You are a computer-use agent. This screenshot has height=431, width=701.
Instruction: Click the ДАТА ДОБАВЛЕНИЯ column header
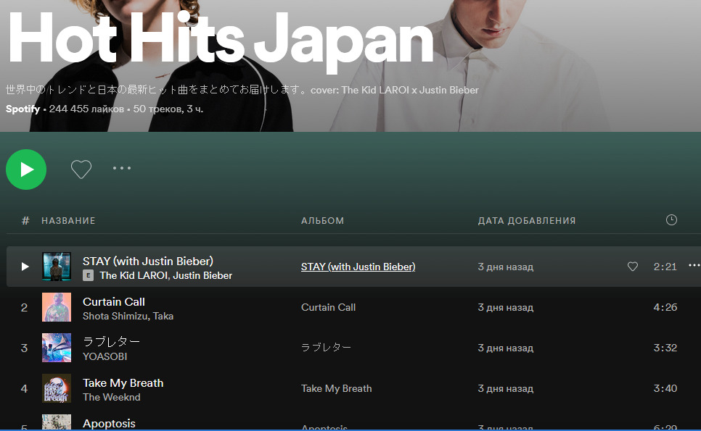526,220
